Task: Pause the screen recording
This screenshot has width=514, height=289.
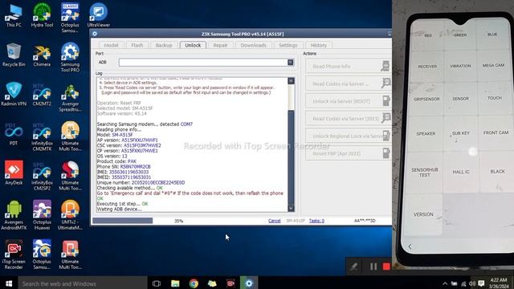Action: pos(373,267)
